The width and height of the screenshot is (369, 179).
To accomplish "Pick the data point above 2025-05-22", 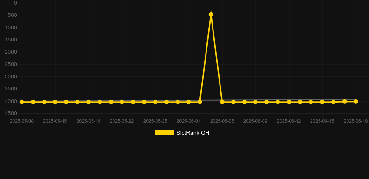I will click(121, 102).
